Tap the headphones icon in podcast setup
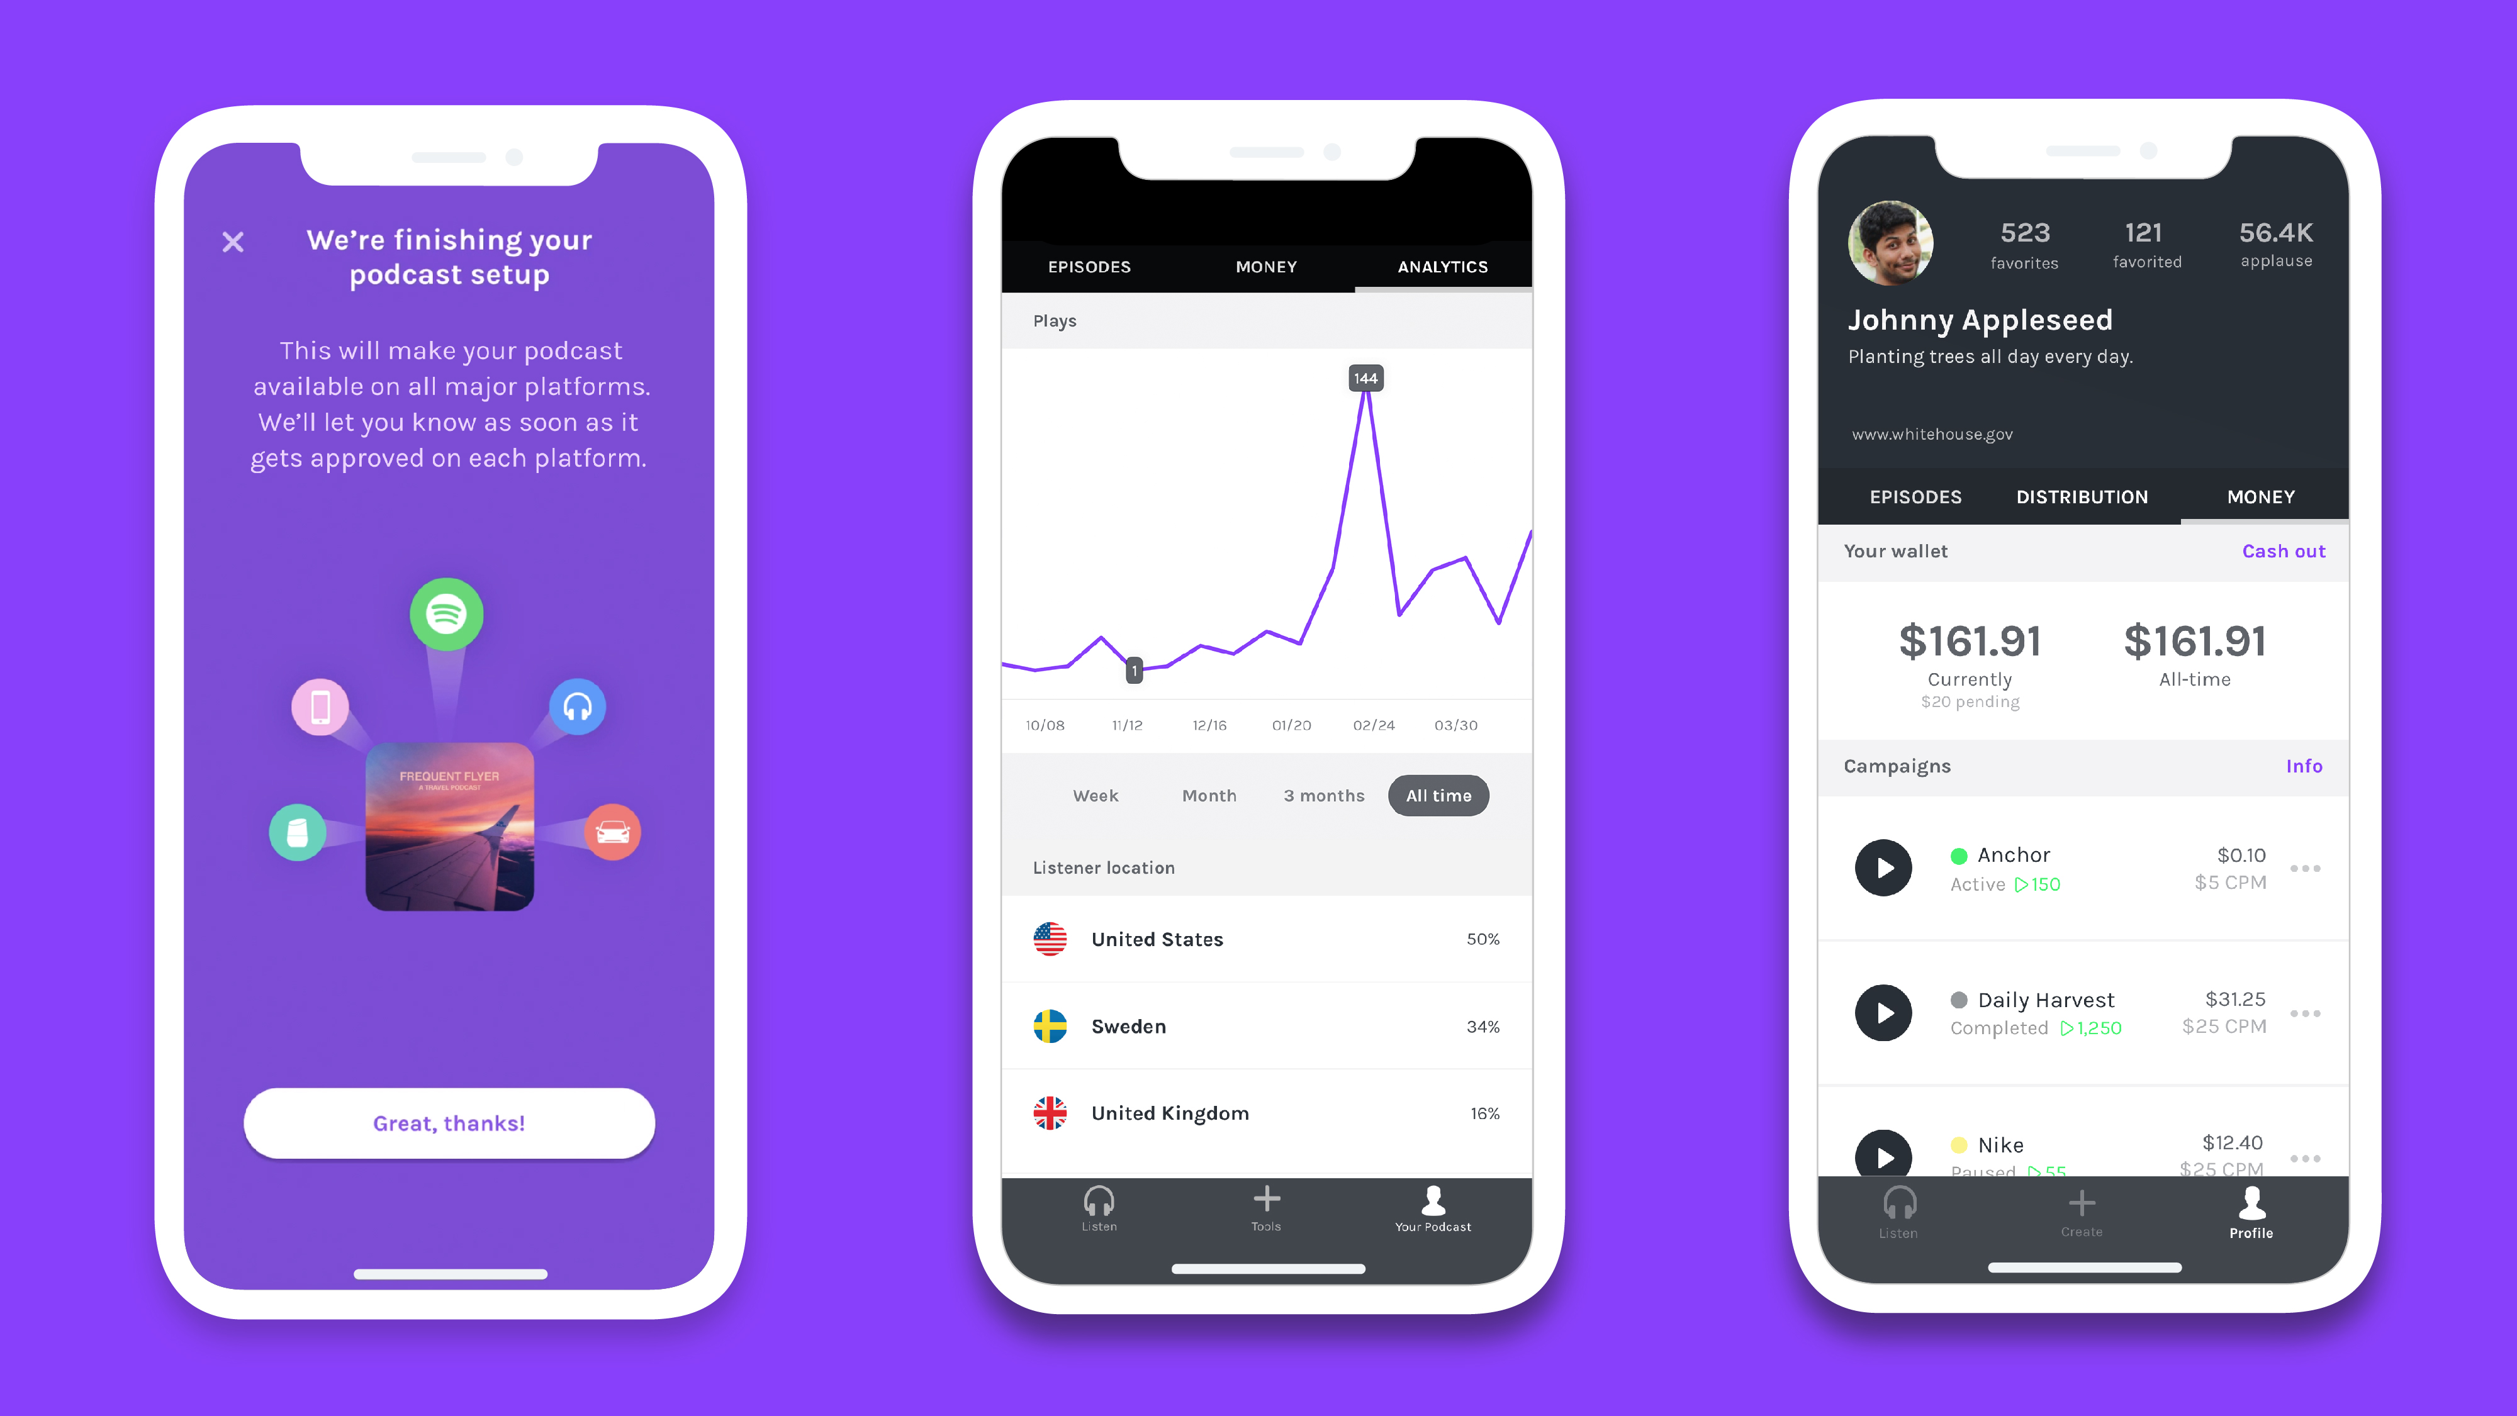 (578, 705)
